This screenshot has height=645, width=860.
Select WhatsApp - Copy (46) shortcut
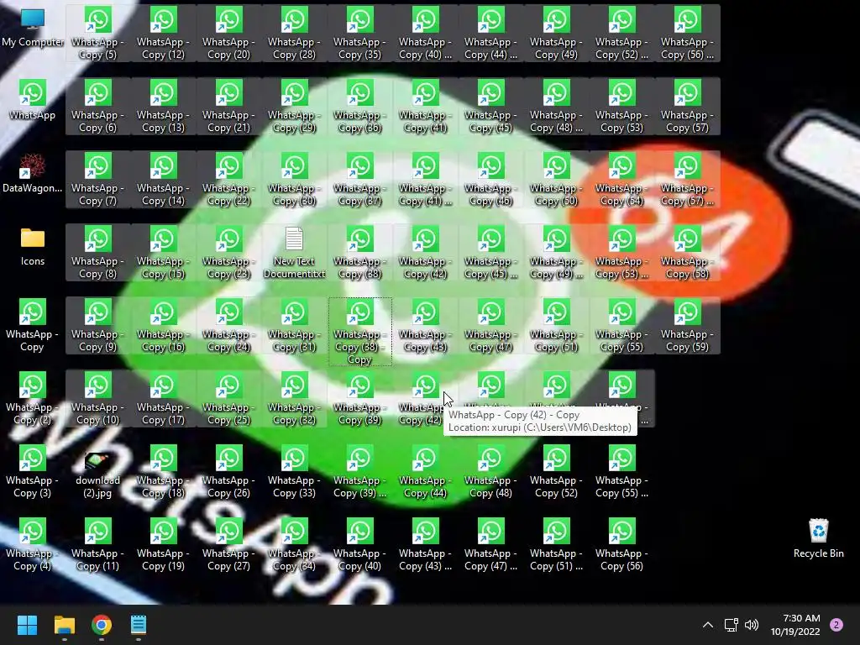[x=490, y=180]
